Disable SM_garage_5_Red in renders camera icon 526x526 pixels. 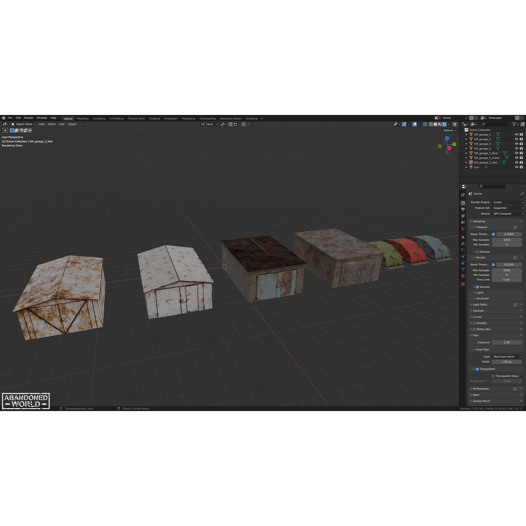pyautogui.click(x=521, y=162)
